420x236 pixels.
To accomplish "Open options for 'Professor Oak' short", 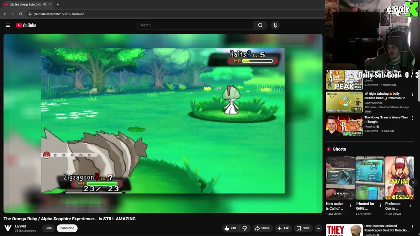I will coord(410,206).
